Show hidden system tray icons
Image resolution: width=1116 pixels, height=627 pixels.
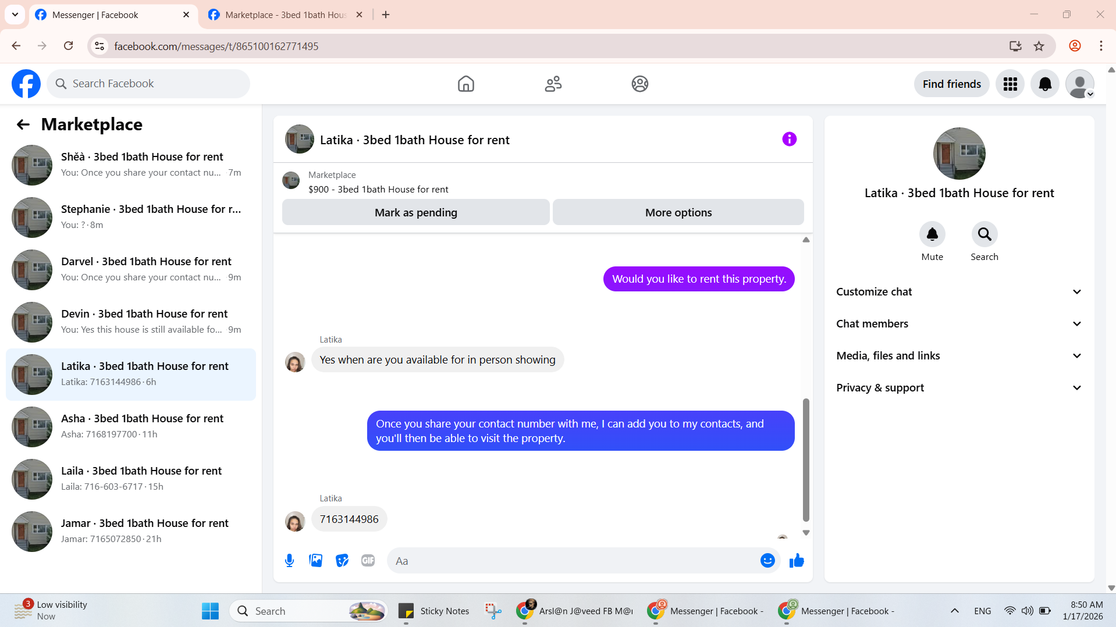click(x=954, y=611)
